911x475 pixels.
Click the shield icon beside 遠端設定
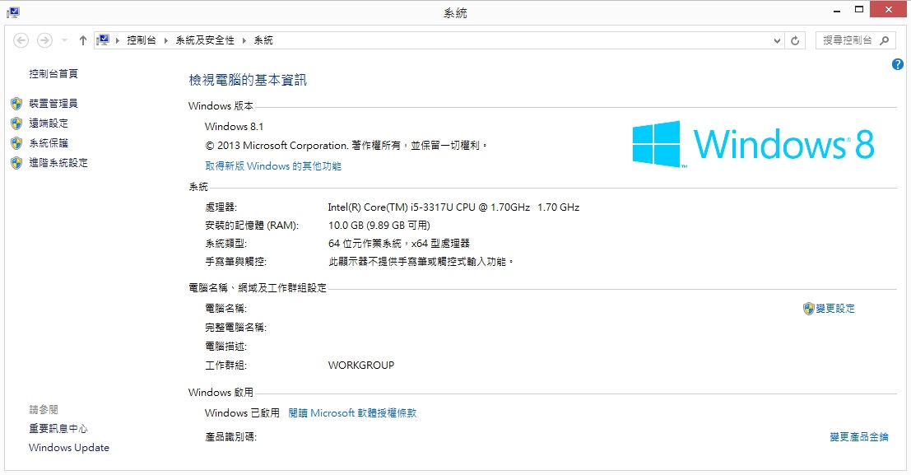coord(16,123)
